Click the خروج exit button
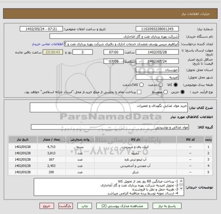Screen dimensions: 221x214 (x=47, y=206)
